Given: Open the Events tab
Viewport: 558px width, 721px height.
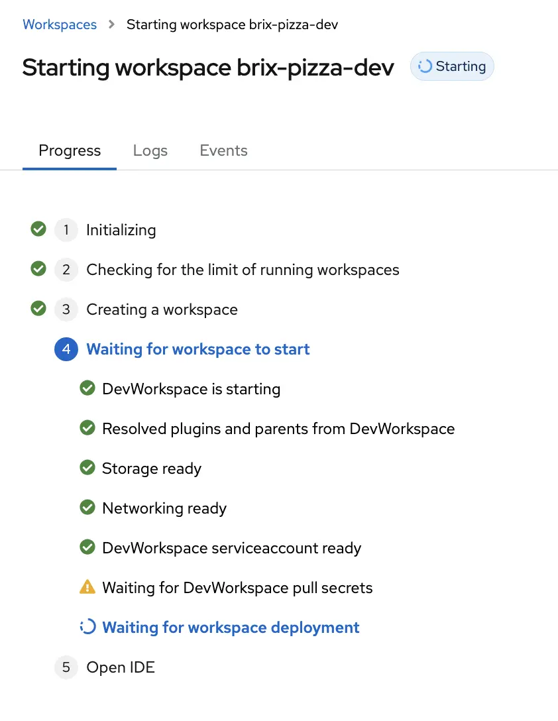Looking at the screenshot, I should pyautogui.click(x=223, y=151).
